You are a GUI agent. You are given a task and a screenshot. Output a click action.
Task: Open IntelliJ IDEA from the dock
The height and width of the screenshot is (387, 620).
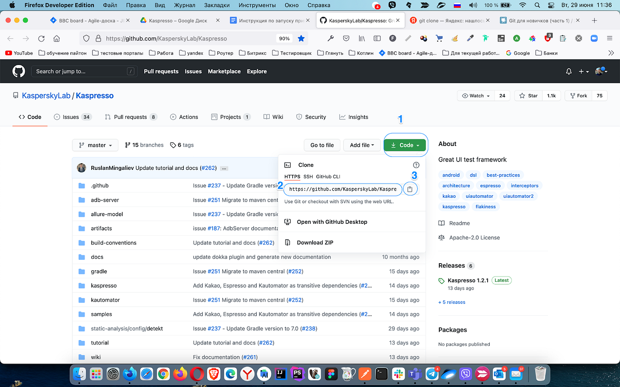pos(280,374)
